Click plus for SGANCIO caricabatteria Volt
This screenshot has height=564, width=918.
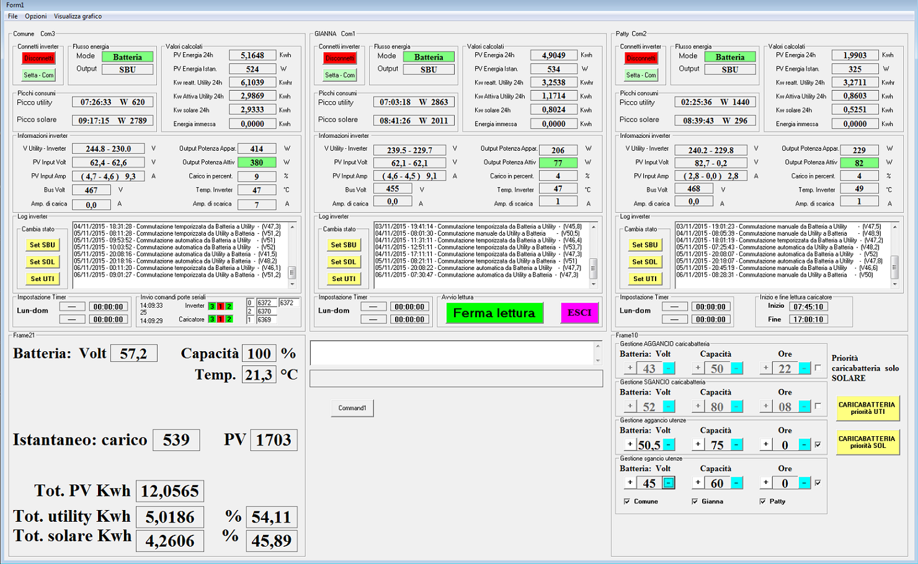tap(630, 406)
